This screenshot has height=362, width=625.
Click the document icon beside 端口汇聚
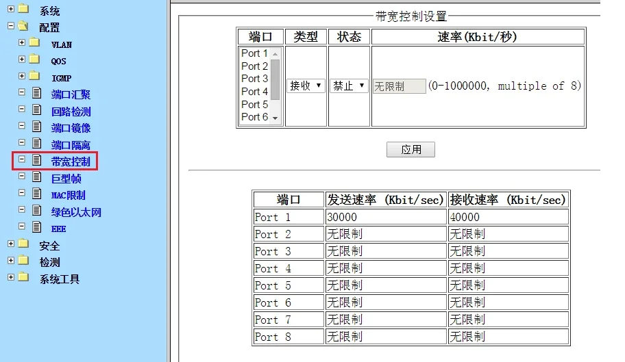(37, 92)
